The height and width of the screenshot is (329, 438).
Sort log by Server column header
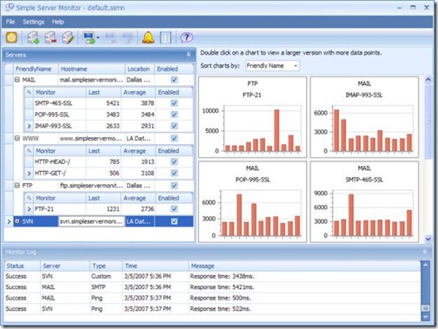pos(65,266)
